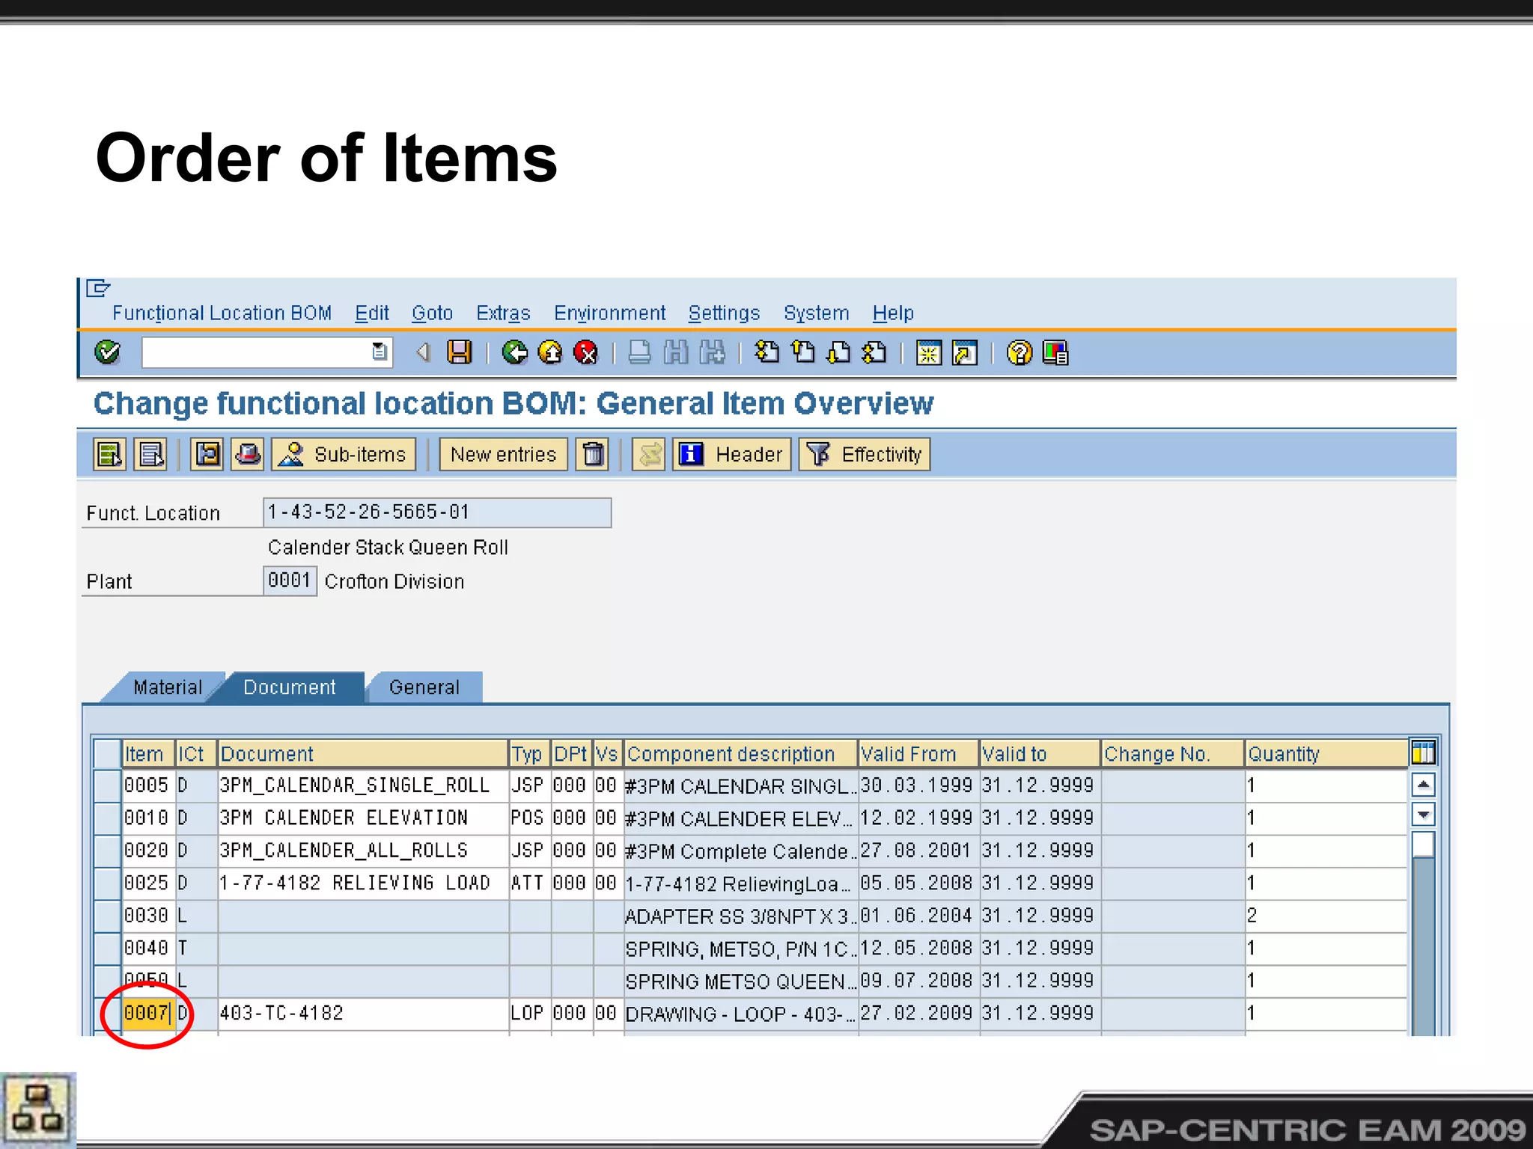The image size is (1533, 1149).
Task: Click the Customize Local Layout icon
Action: tap(1055, 352)
